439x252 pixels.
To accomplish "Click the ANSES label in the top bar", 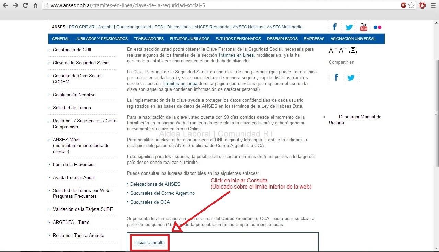I will (58, 27).
